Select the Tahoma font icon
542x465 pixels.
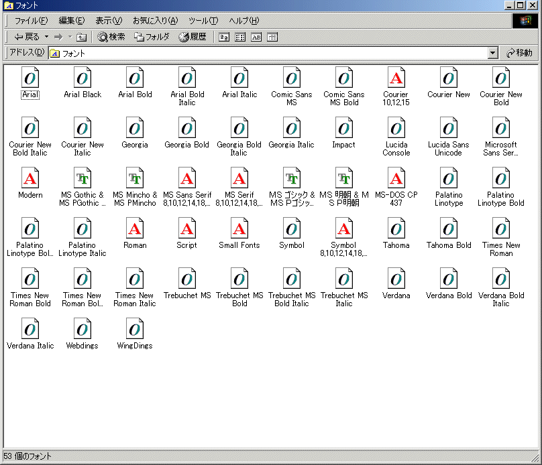pyautogui.click(x=396, y=228)
